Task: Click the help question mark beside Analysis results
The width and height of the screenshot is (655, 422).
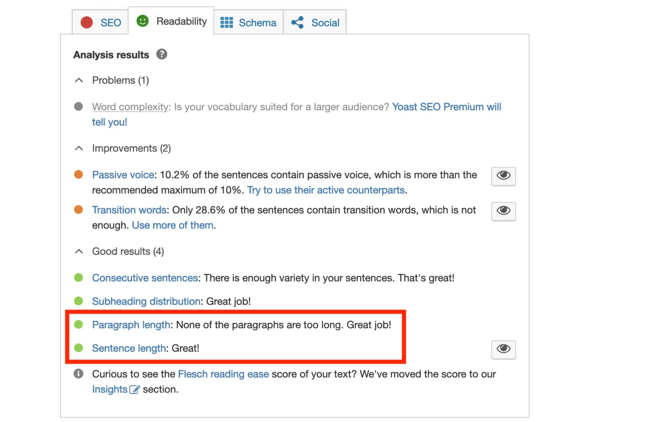Action: point(162,54)
